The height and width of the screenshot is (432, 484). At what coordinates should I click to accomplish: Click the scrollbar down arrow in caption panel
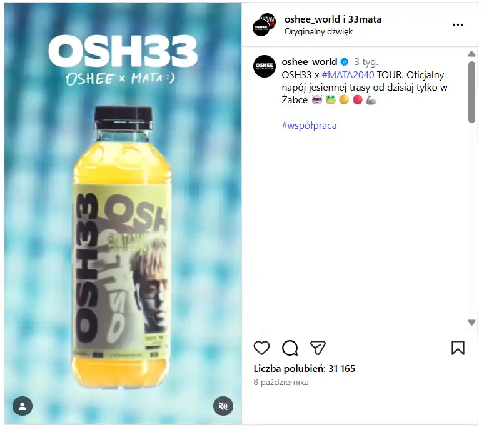click(471, 323)
